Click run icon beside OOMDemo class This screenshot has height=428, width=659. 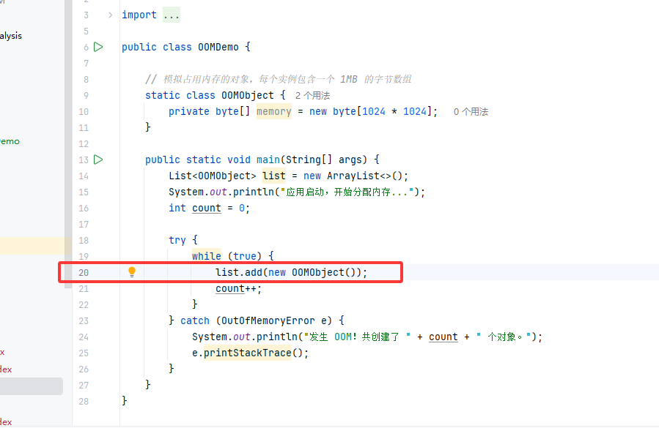tap(98, 47)
